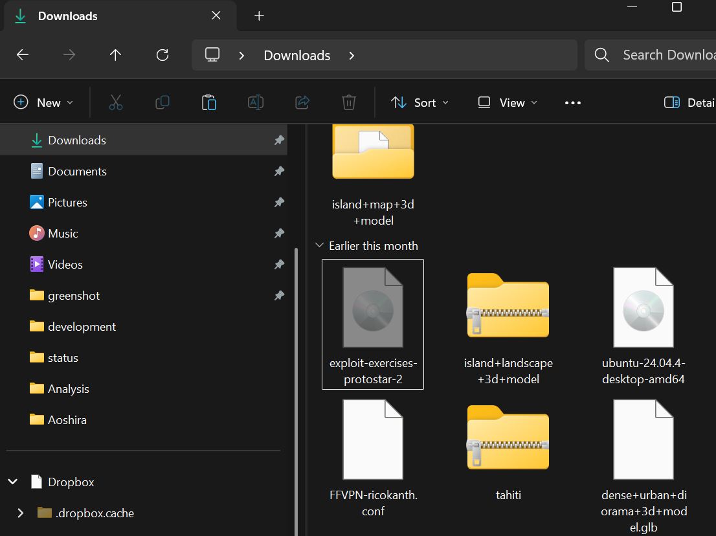Go up one folder level arrow
This screenshot has width=716, height=536.
coord(115,55)
